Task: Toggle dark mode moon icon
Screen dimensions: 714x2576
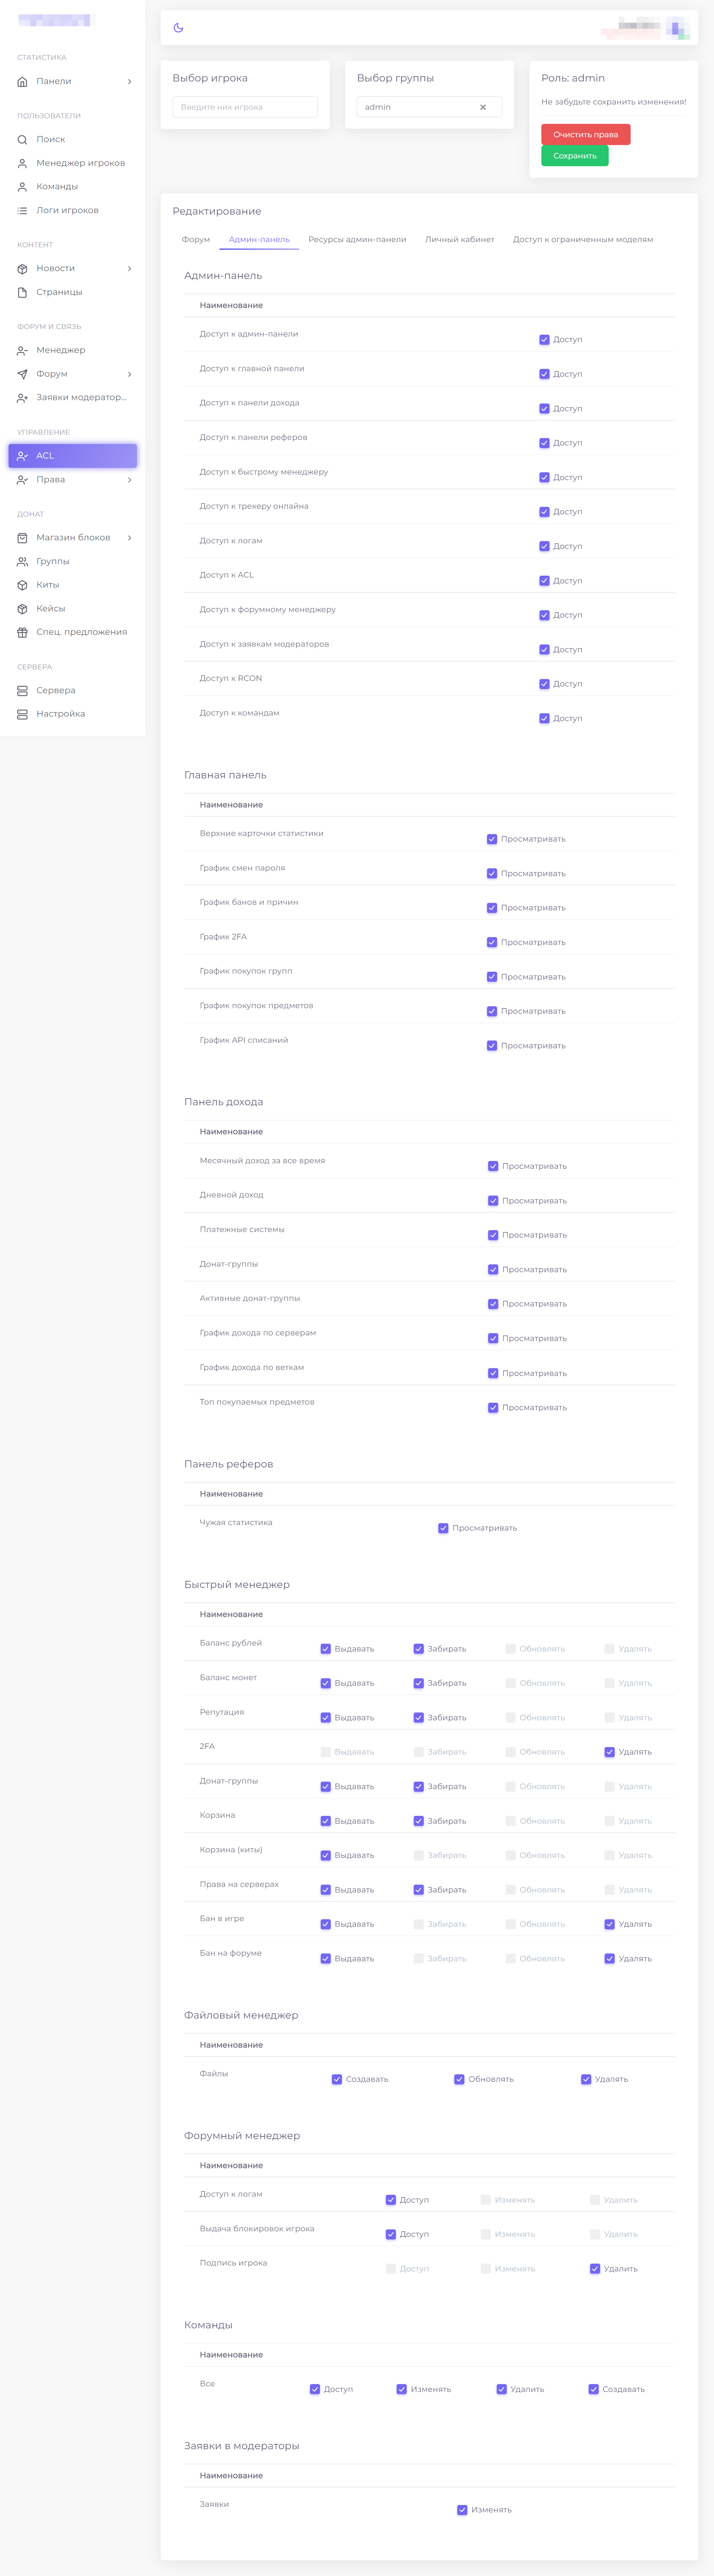Action: pos(178,28)
